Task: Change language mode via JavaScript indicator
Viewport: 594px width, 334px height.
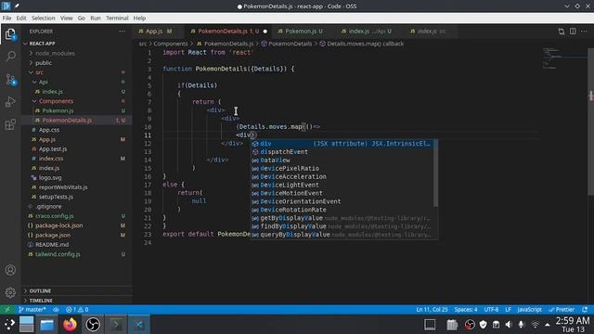Action: 529,309
